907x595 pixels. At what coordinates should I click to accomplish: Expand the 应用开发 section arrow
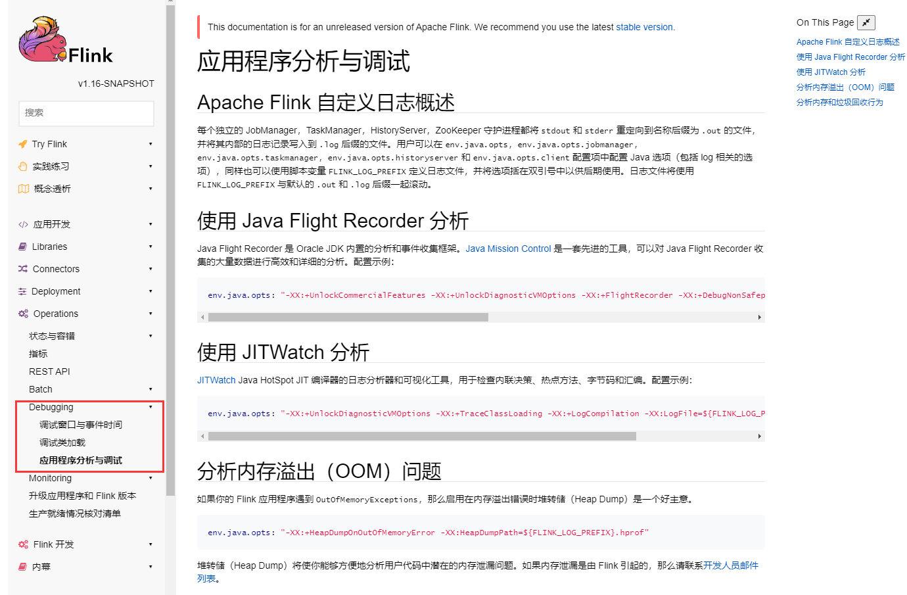[151, 224]
